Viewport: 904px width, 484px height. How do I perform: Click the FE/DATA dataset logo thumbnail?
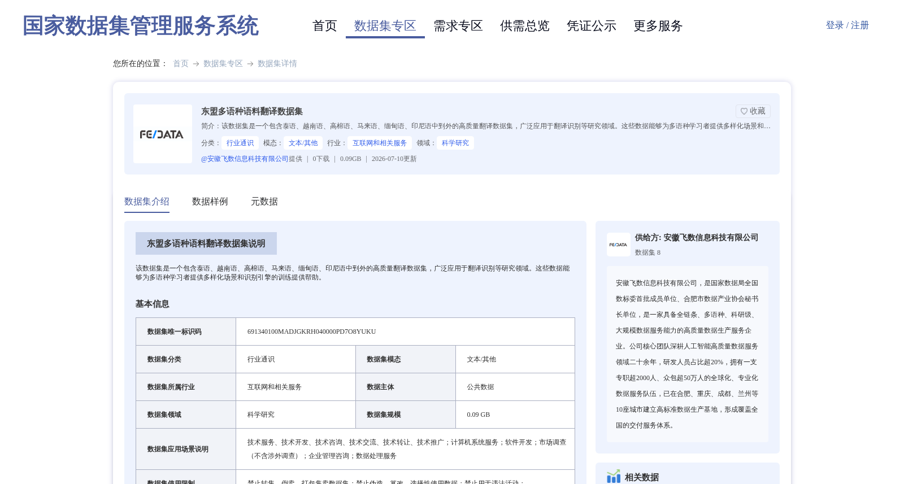point(163,134)
